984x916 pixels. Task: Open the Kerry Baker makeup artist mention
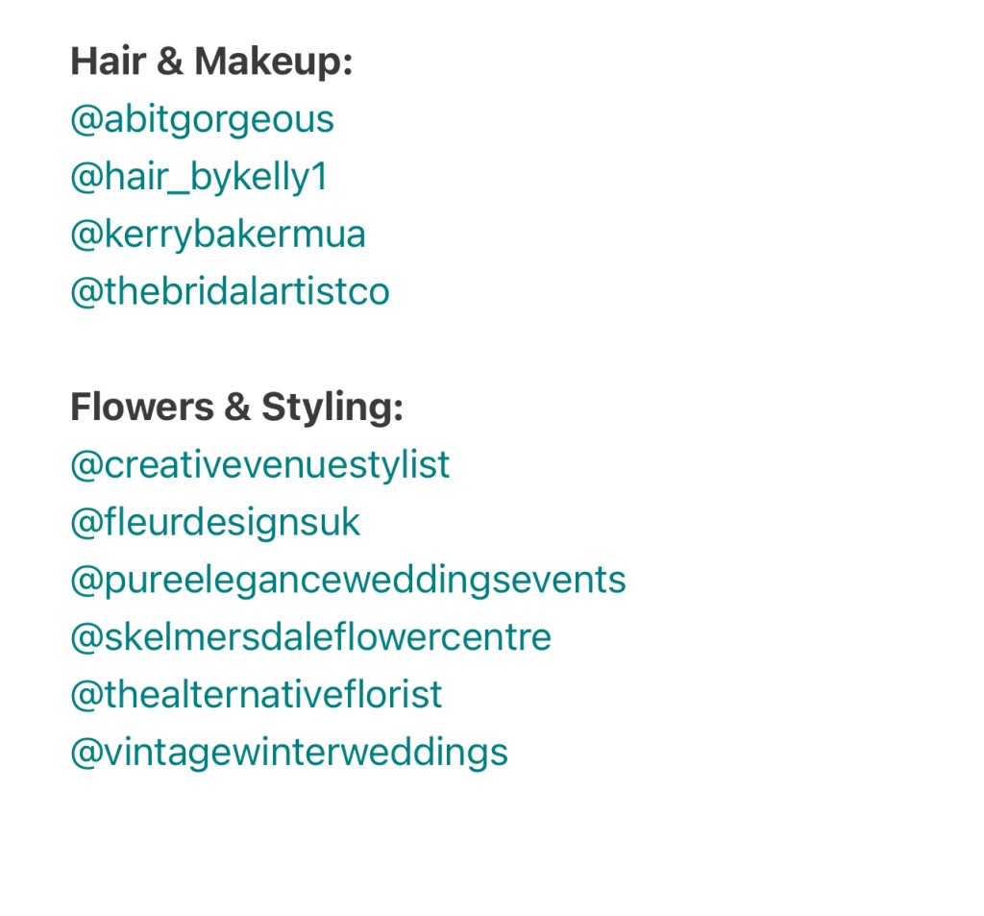coord(218,235)
